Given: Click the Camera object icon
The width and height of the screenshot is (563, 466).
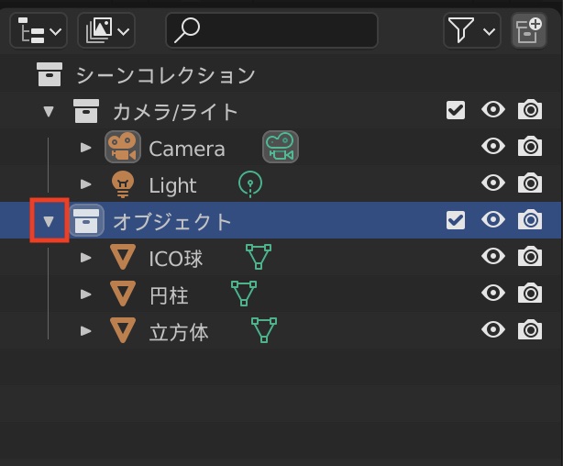Looking at the screenshot, I should pyautogui.click(x=122, y=148).
